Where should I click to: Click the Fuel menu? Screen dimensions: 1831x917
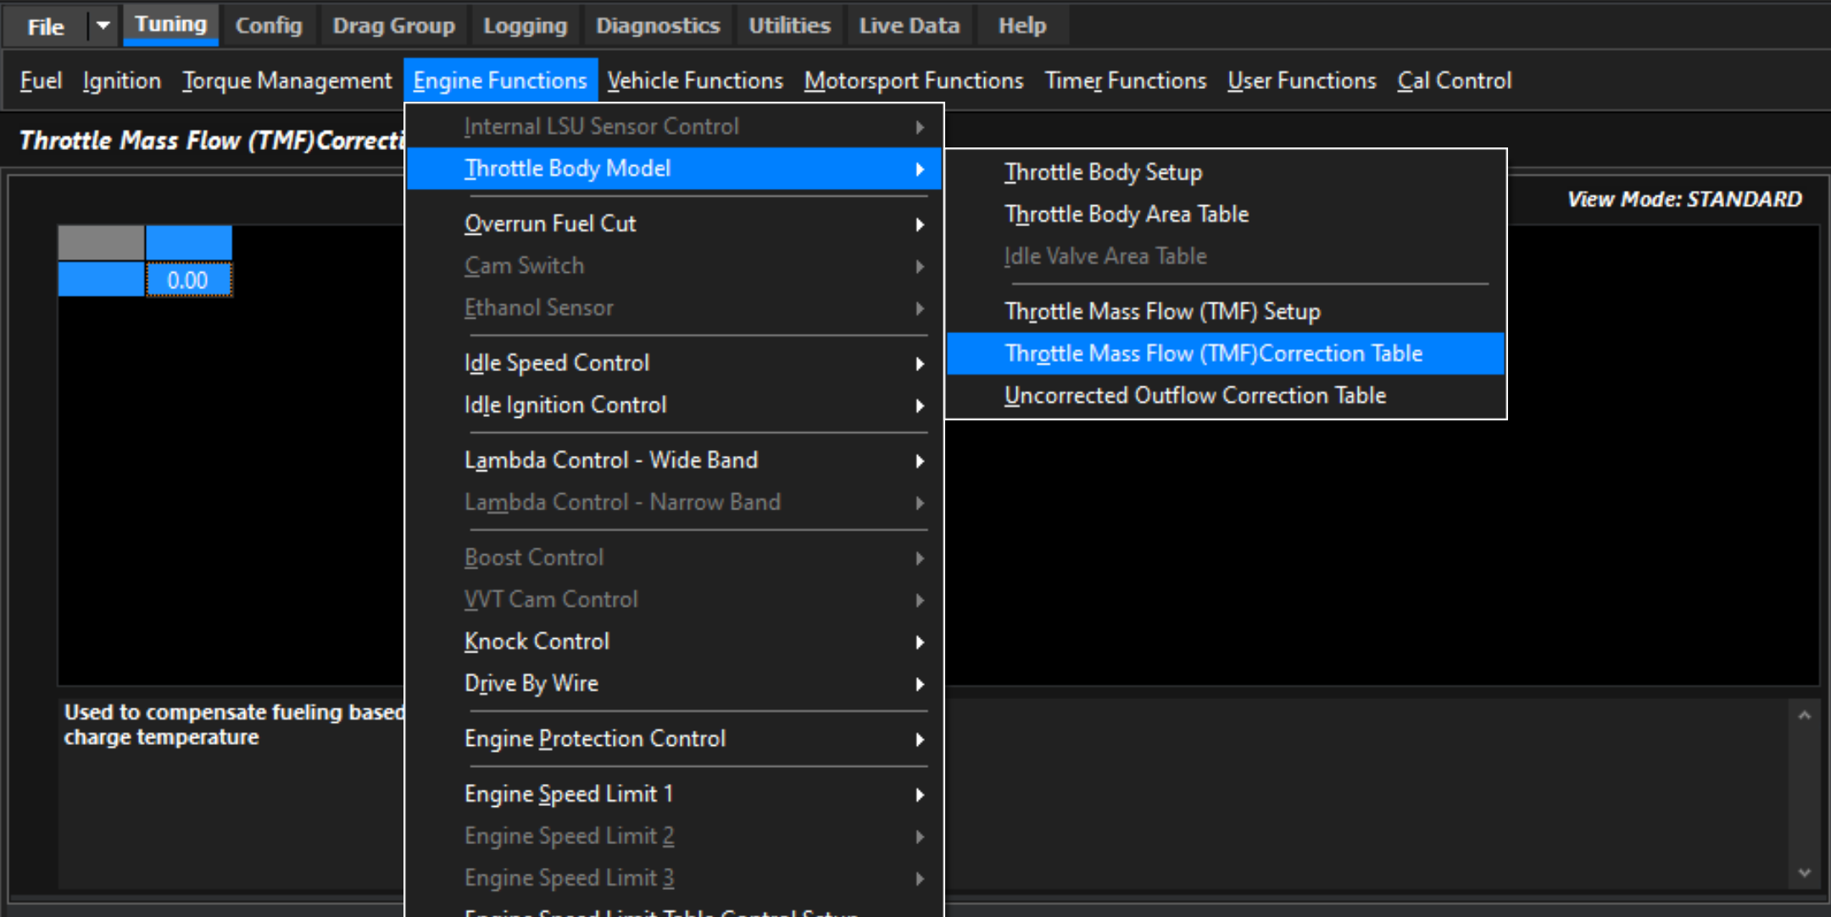click(41, 81)
